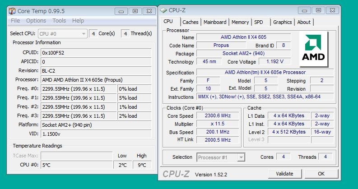358x189 pixels.
Task: Minimize the CPU-Z window
Action: coord(305,10)
